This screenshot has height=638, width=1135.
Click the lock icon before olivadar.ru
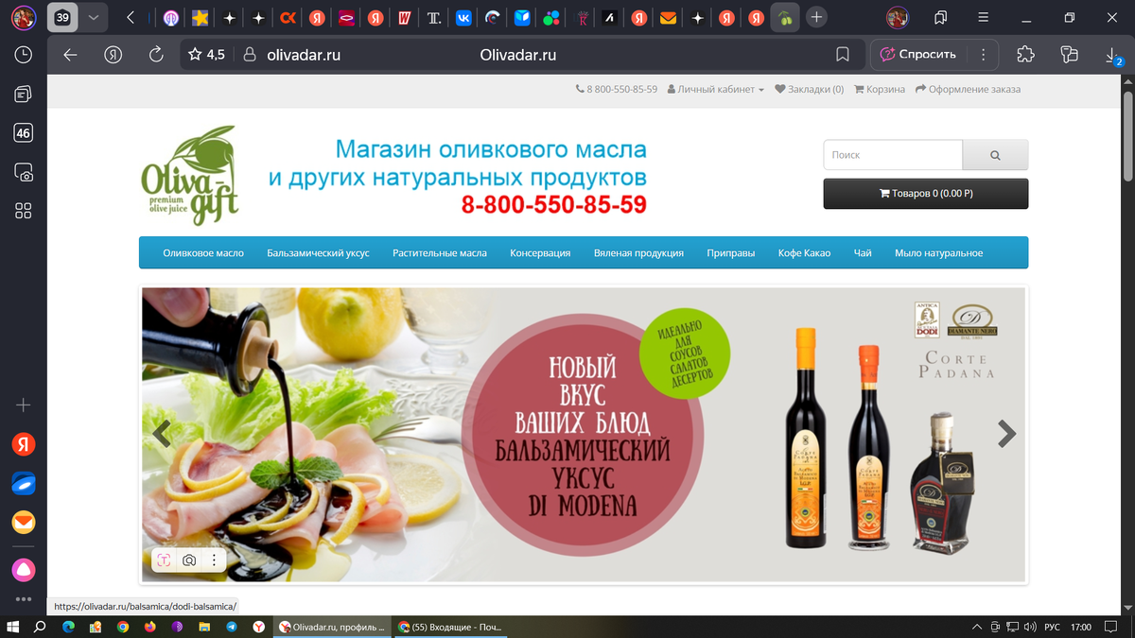[x=250, y=55]
